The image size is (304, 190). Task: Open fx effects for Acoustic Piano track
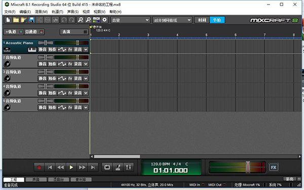click(70, 50)
